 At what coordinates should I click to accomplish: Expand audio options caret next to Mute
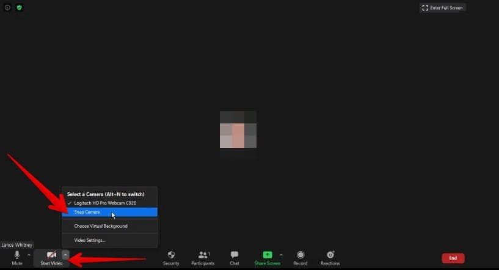29,255
